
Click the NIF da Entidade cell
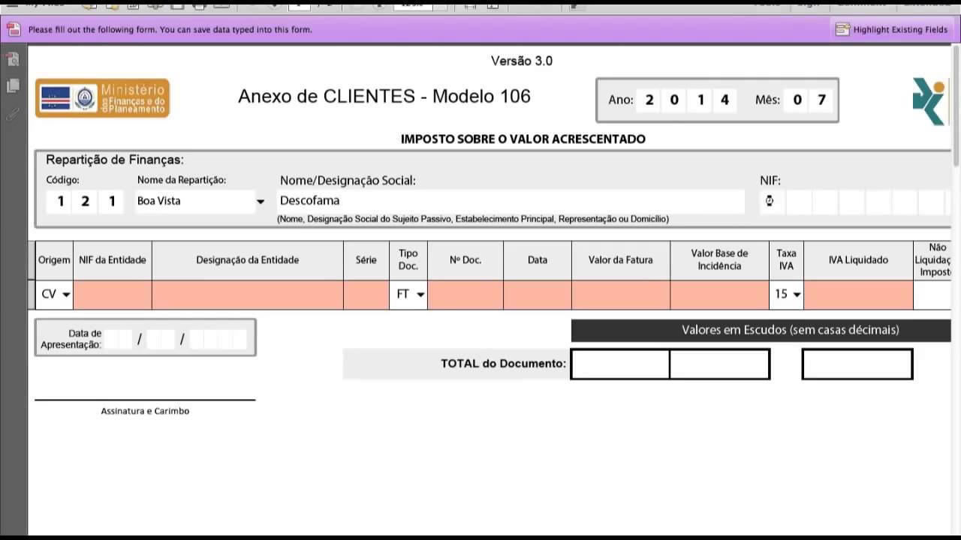(113, 295)
